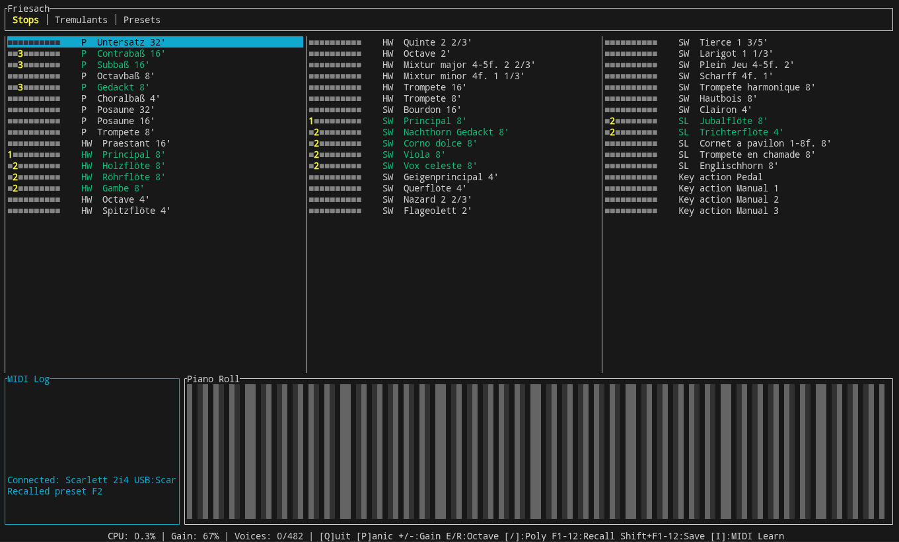Enable the Flageolett 2' stop
The height and width of the screenshot is (542, 899).
pyautogui.click(x=454, y=211)
